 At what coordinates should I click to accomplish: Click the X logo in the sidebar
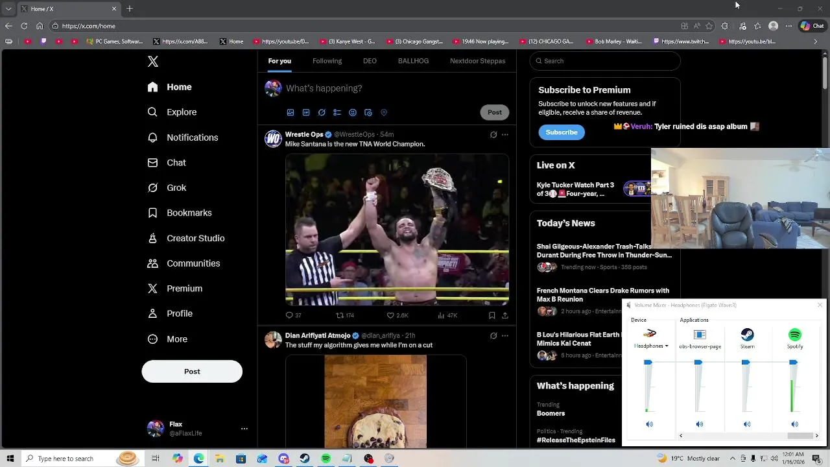153,62
